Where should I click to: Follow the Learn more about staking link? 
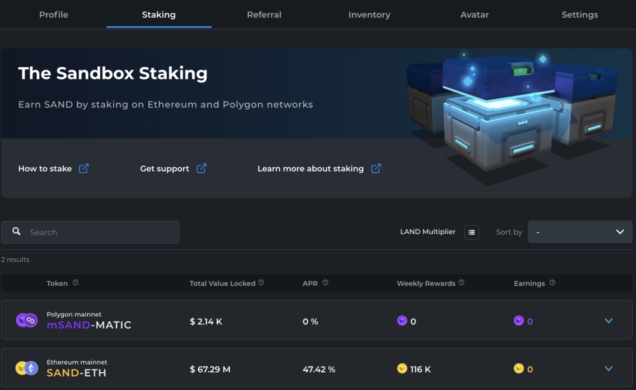[x=310, y=169]
